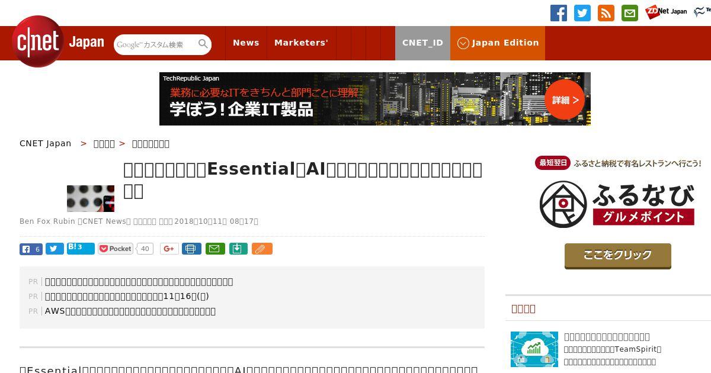Click the TechRepublic Japan banner detail arrow button
This screenshot has height=373, width=711.
click(x=565, y=99)
